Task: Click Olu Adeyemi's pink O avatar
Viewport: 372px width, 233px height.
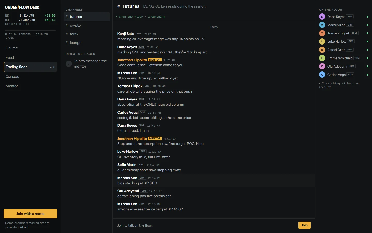Action: click(322, 66)
